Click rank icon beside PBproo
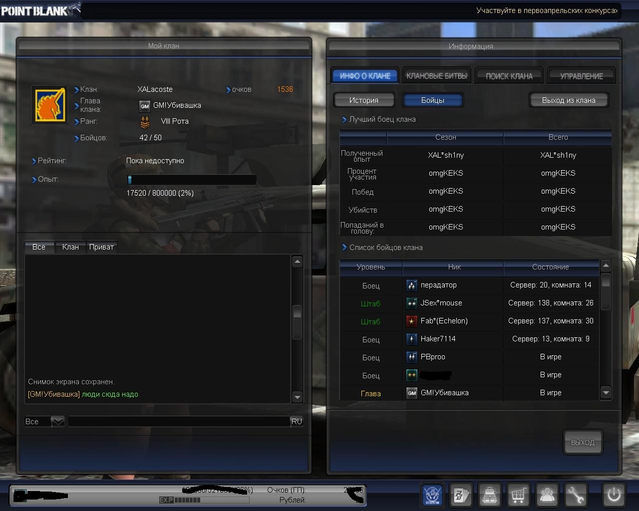The height and width of the screenshot is (511, 639). click(x=411, y=357)
